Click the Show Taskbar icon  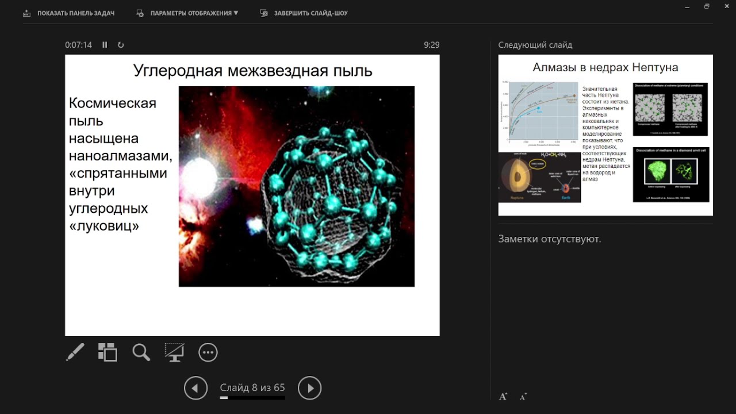[x=26, y=13]
